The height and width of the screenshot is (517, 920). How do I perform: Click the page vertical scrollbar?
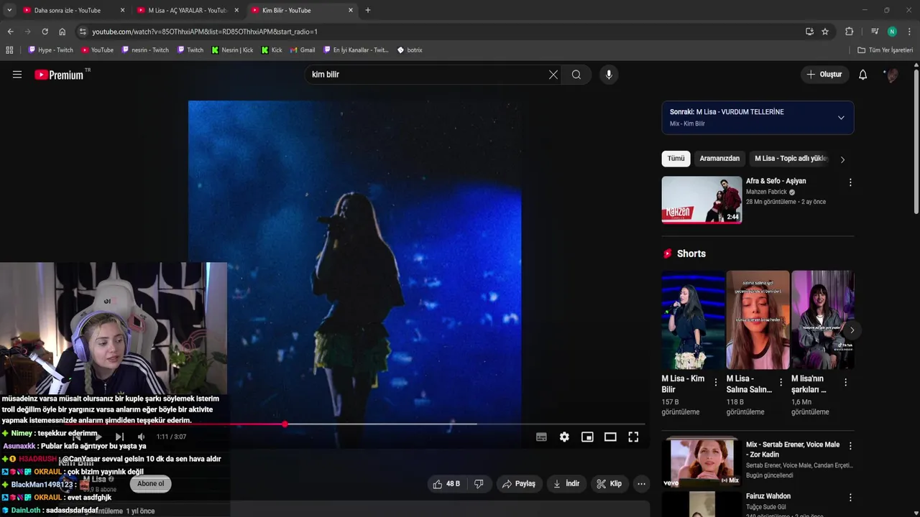(x=916, y=140)
